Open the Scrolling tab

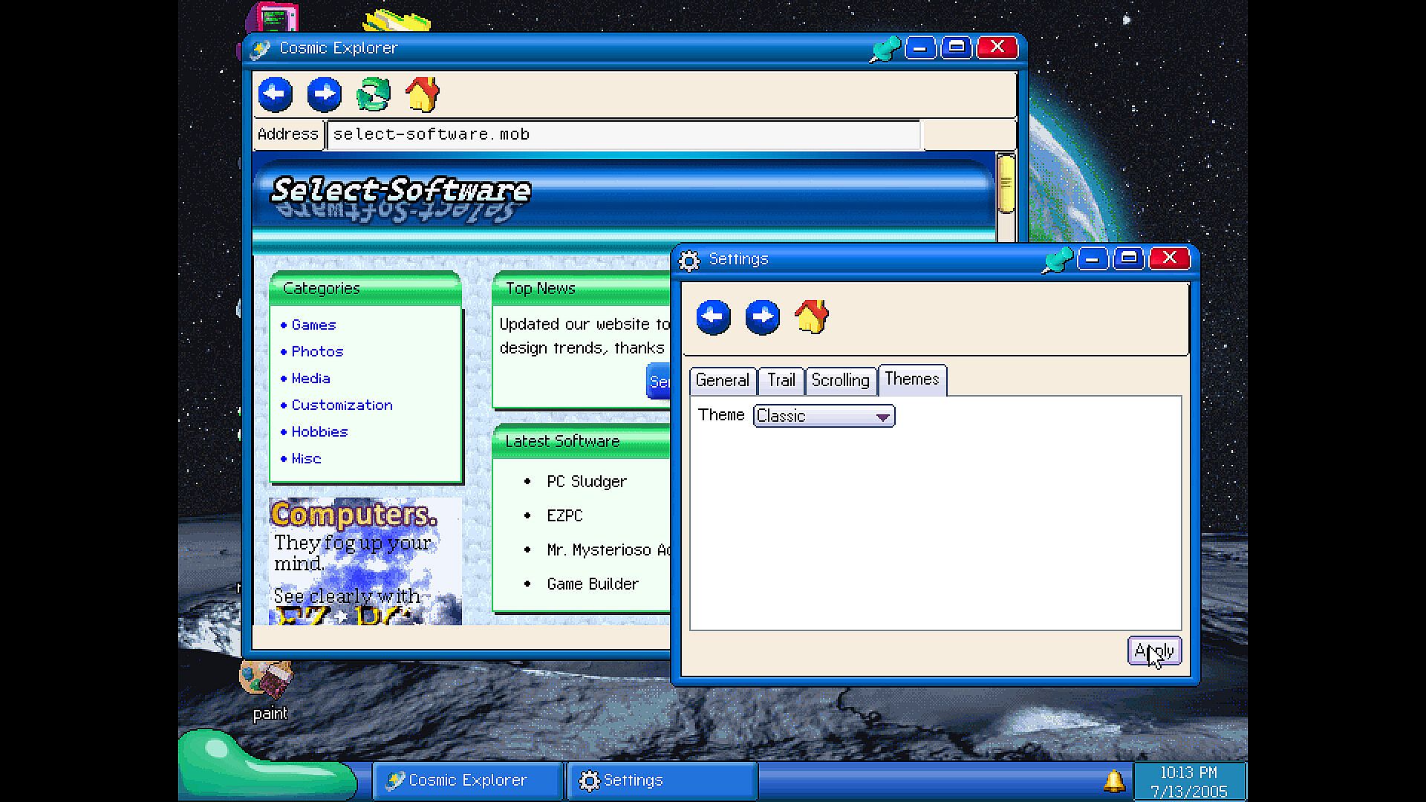(840, 380)
